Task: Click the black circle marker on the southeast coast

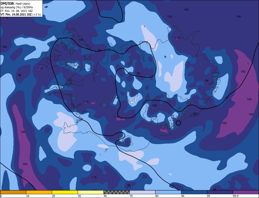Action: (x=178, y=123)
